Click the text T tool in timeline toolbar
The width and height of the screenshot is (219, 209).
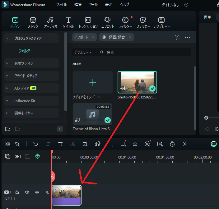point(111,144)
